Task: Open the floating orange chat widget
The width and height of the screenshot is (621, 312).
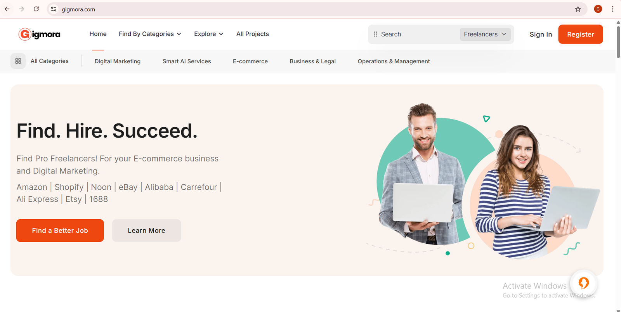Action: point(583,283)
